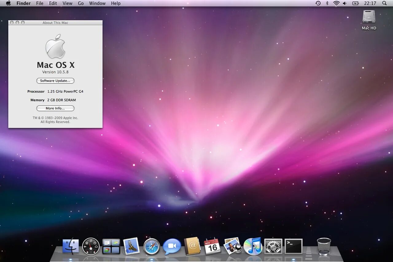Click the Mac OS X heading
The width and height of the screenshot is (393, 262).
point(56,65)
